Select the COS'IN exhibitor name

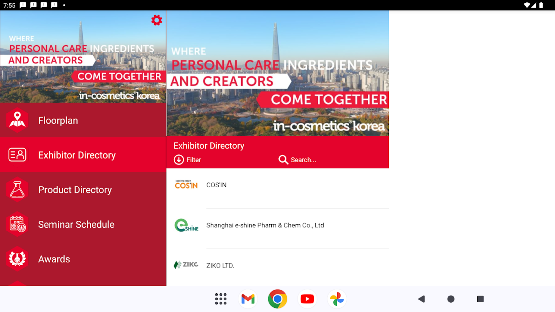point(217,185)
